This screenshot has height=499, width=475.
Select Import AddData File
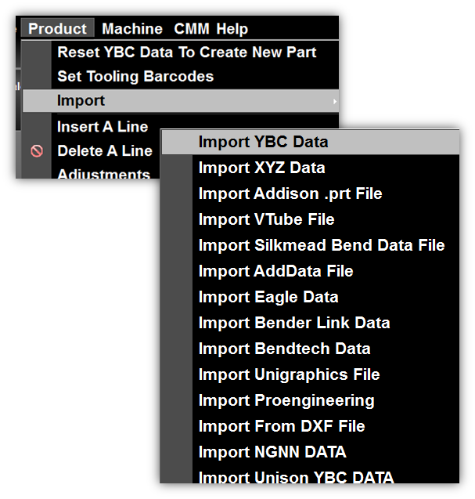(x=275, y=271)
